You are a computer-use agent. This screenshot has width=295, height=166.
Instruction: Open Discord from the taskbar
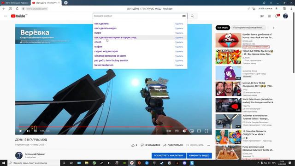(x=184, y=163)
